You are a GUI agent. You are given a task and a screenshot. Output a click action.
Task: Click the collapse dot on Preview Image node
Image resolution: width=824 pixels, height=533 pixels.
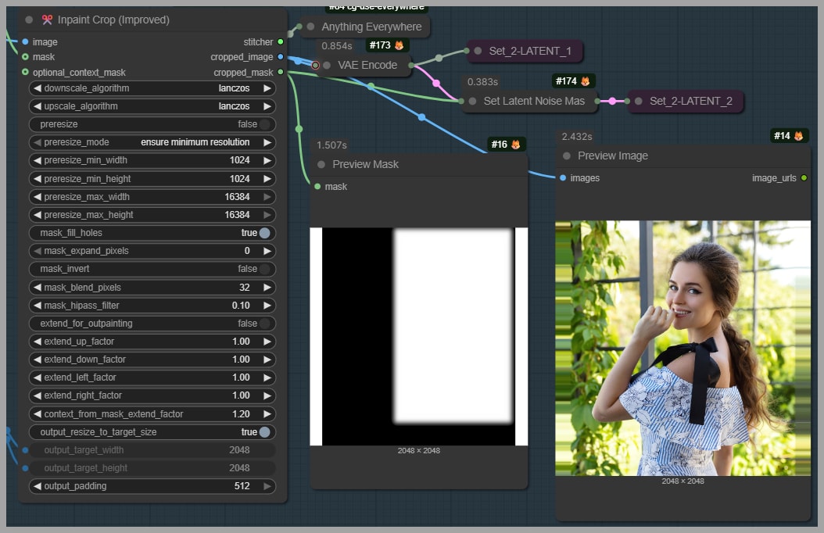tap(567, 156)
